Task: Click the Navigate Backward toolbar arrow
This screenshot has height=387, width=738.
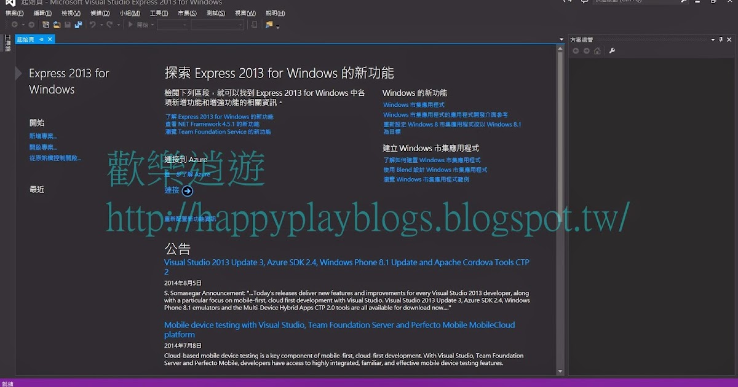Action: (x=14, y=25)
